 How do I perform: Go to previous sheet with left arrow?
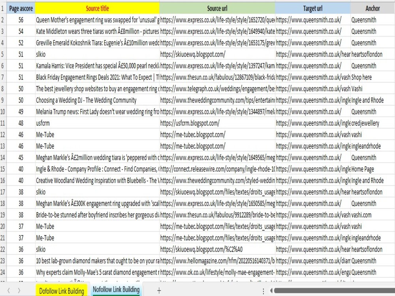[9, 291]
